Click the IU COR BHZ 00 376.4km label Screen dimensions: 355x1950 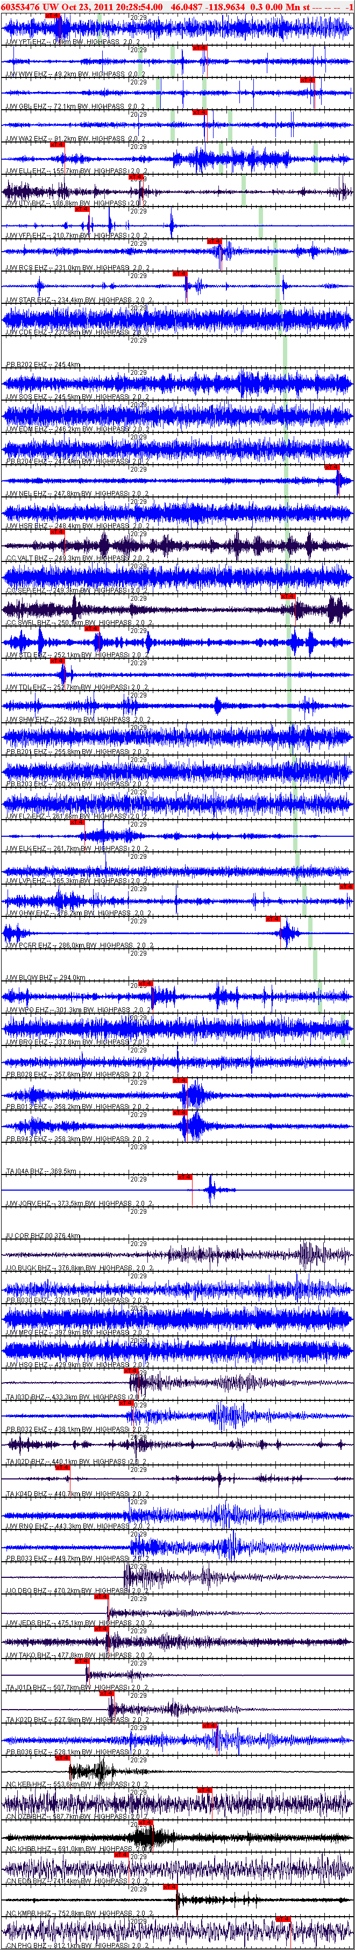[x=42, y=1235]
